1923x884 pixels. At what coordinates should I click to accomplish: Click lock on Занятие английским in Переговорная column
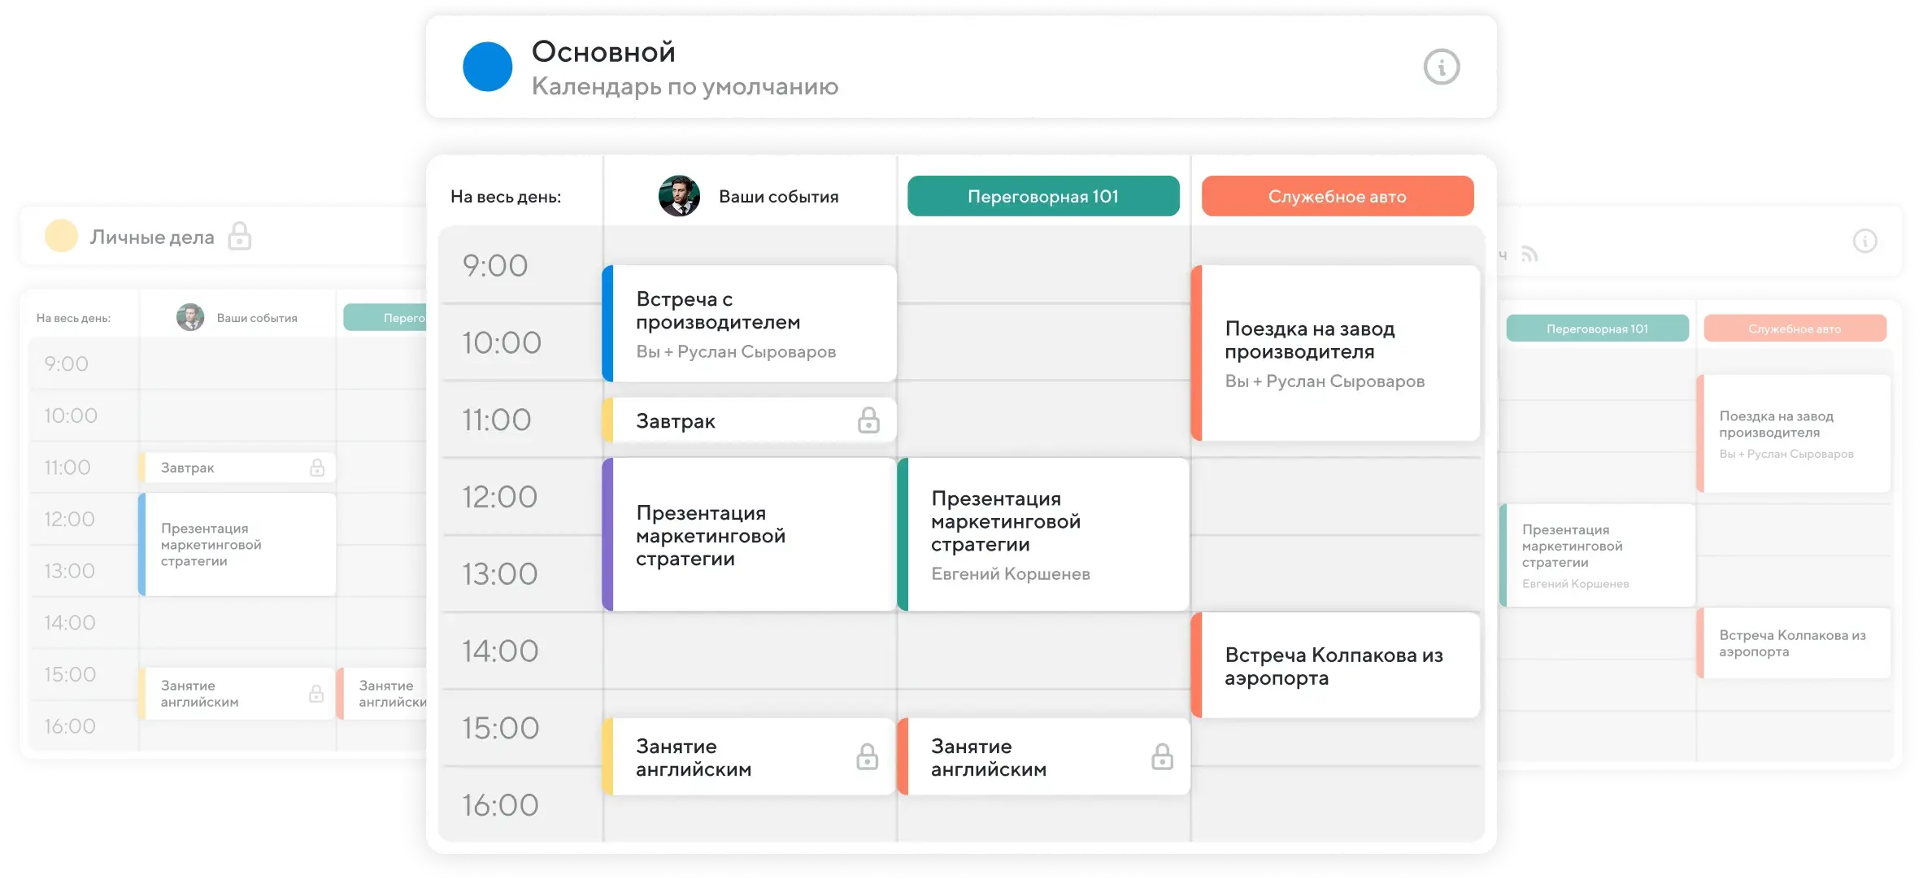[1162, 757]
